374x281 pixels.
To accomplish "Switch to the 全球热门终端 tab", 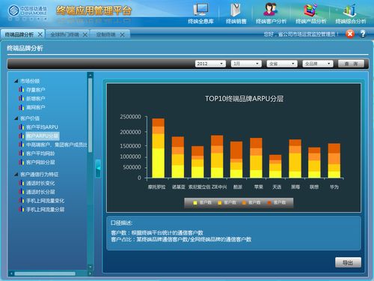I will tap(67, 34).
